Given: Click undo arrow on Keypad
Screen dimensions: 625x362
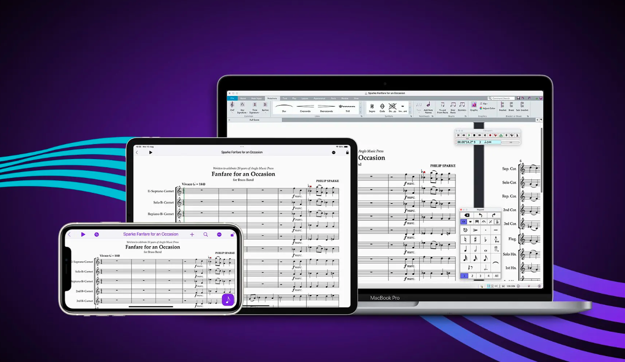Looking at the screenshot, I should (480, 215).
